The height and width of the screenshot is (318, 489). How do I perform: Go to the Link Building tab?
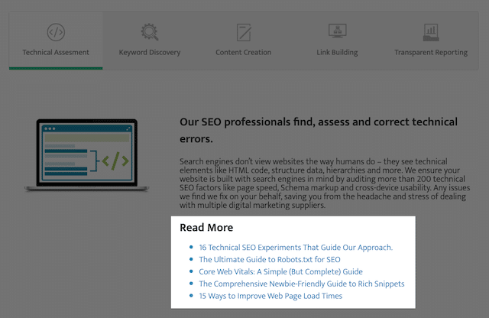(338, 41)
